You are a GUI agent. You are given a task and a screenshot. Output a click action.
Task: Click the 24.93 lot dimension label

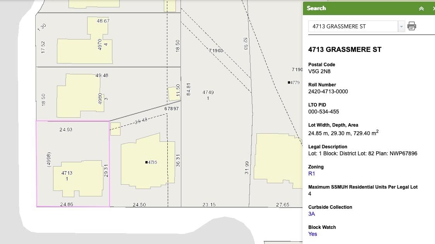pyautogui.click(x=66, y=129)
